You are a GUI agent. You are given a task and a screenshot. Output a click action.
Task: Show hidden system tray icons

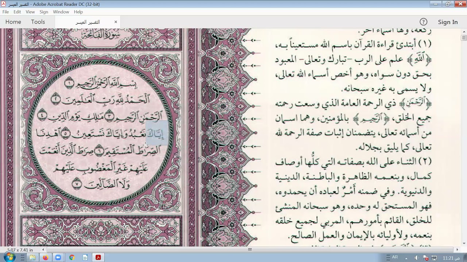point(406,258)
